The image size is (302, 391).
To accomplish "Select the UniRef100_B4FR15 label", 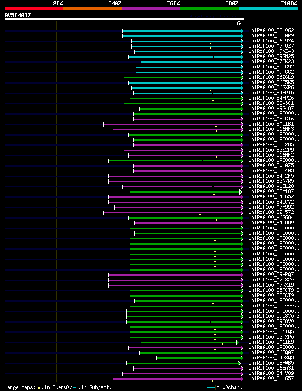I will pos(271,93).
